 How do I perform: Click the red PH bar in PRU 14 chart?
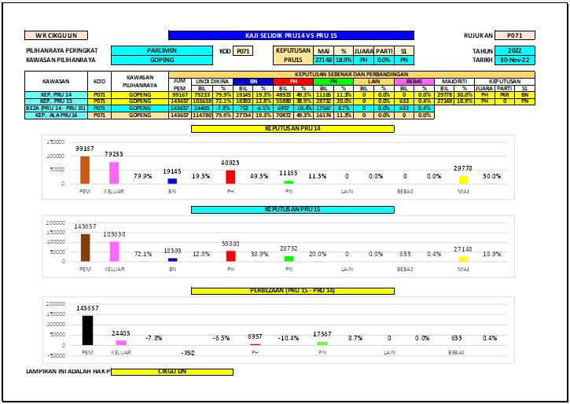[x=230, y=177]
